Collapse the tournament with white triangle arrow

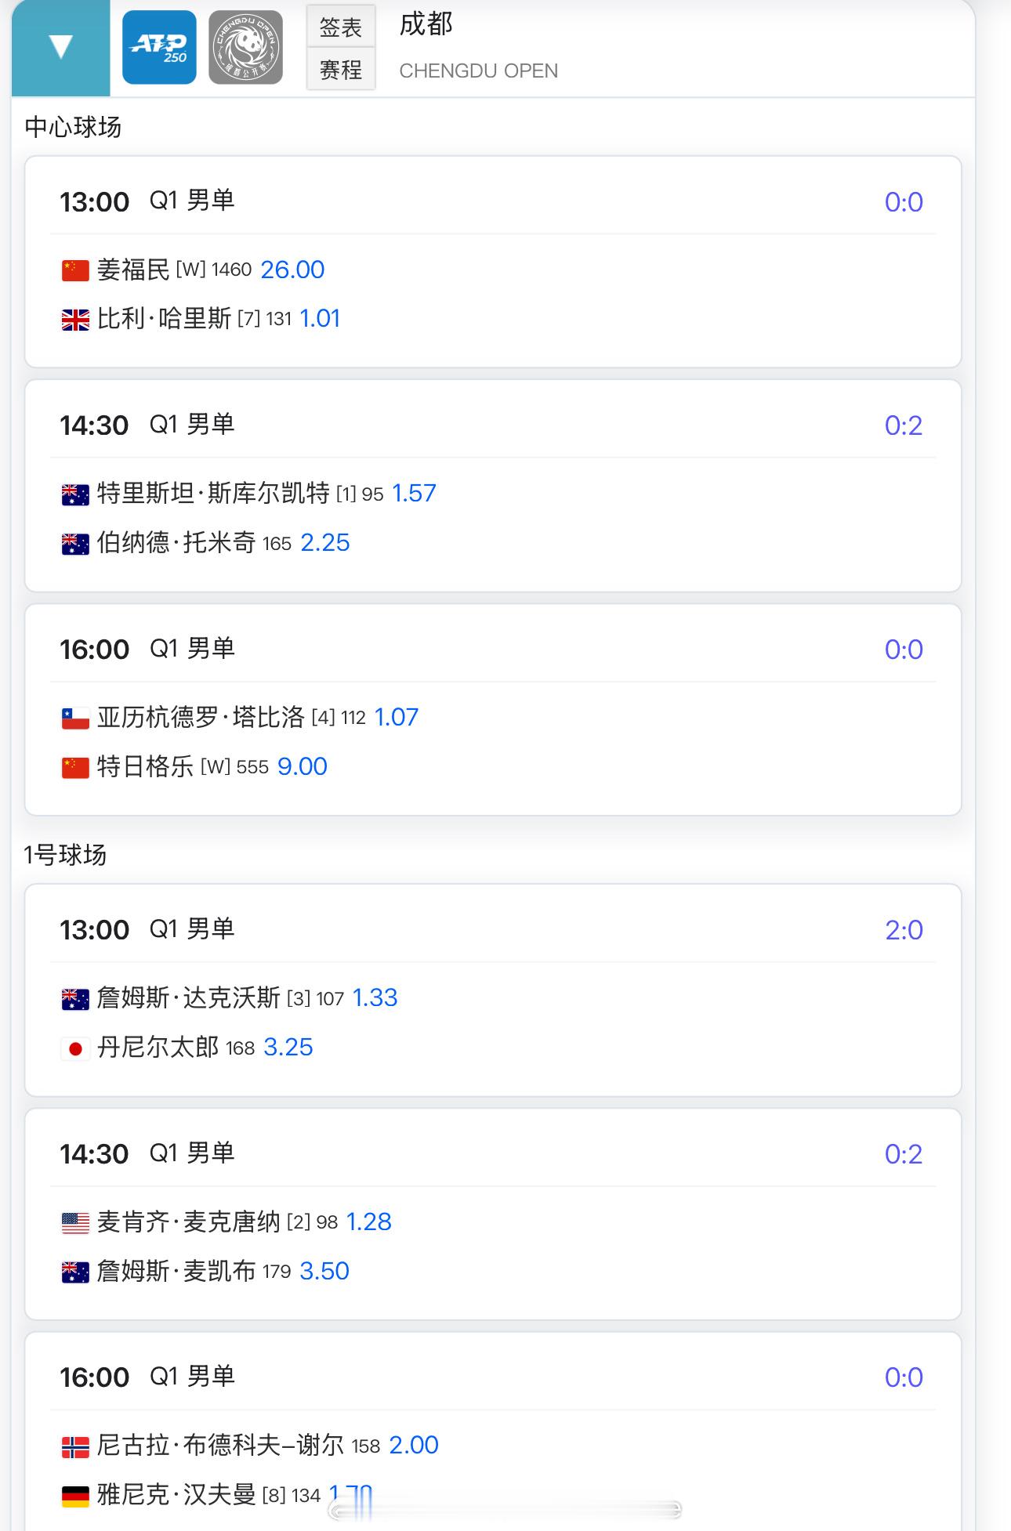pyautogui.click(x=60, y=47)
